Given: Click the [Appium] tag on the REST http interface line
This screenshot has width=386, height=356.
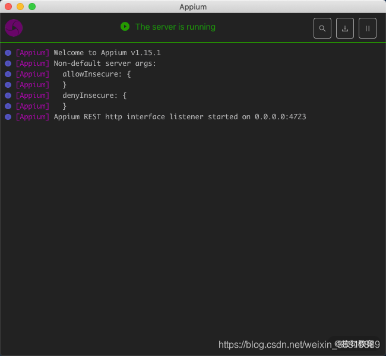Looking at the screenshot, I should [x=33, y=117].
